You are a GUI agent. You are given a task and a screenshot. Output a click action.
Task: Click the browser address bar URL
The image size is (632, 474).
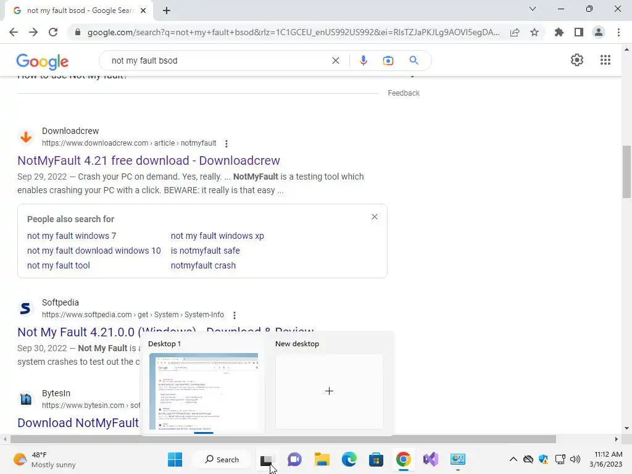(x=293, y=32)
